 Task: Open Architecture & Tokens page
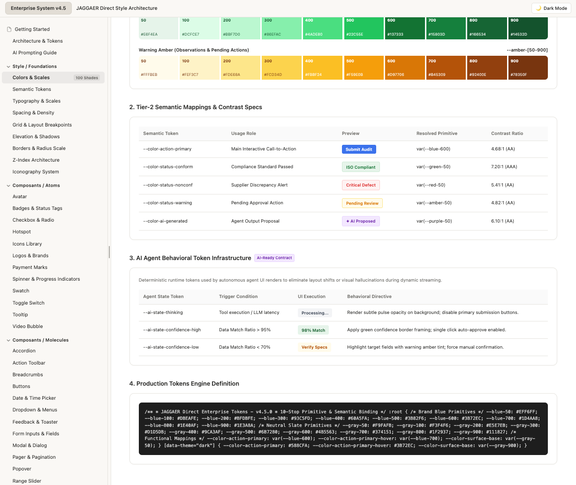(x=38, y=41)
